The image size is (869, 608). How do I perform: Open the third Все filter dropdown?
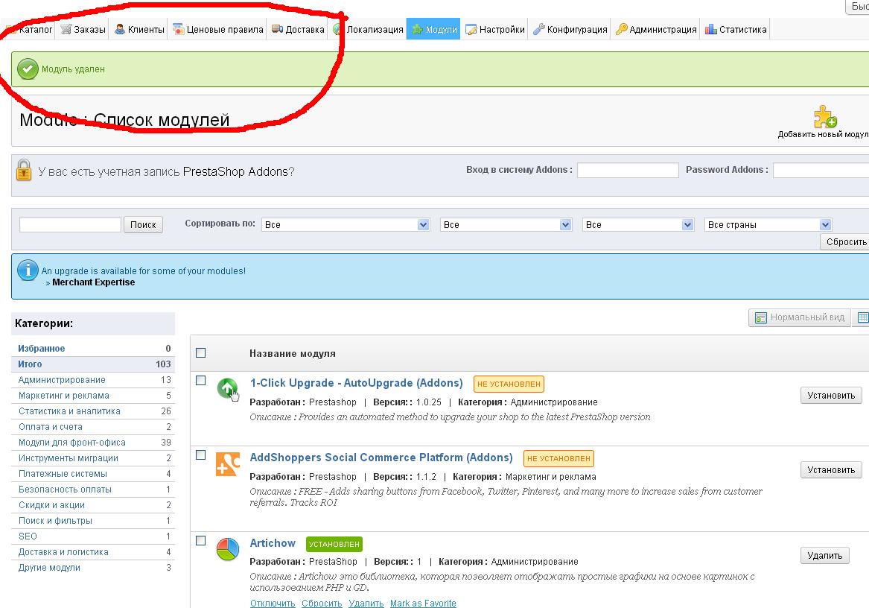[638, 225]
